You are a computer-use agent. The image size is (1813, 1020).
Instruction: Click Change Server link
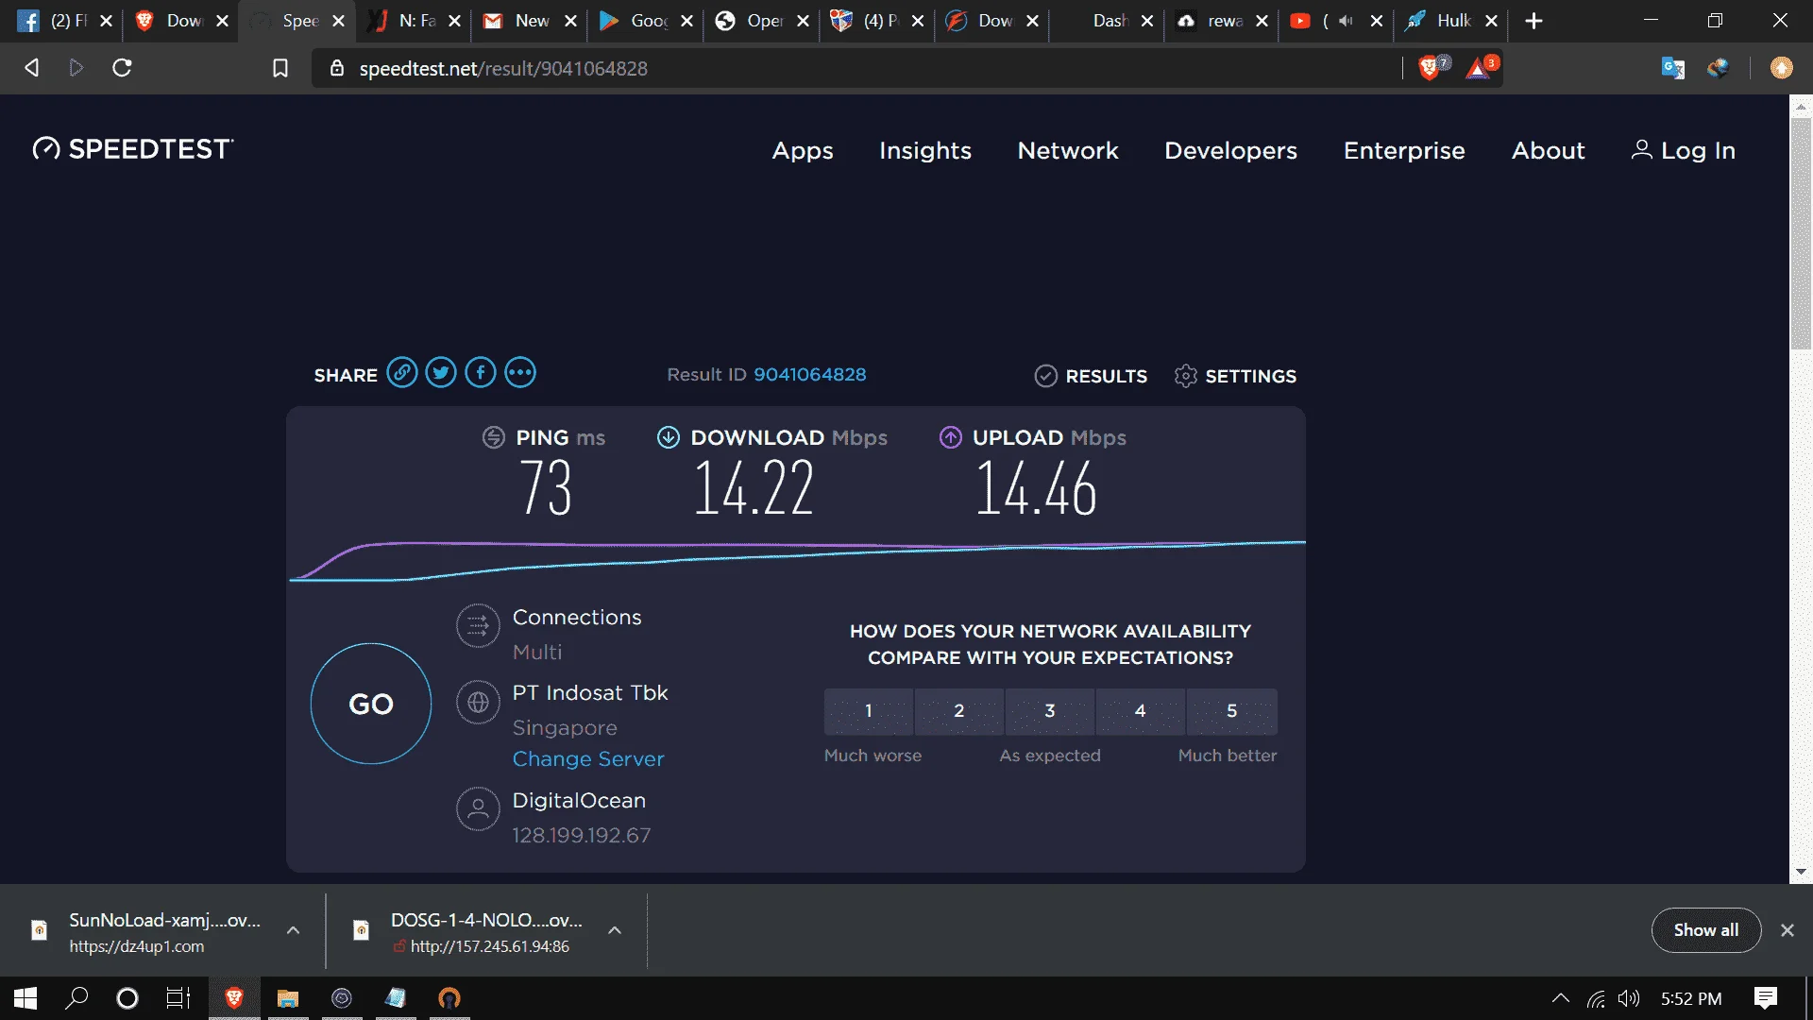[x=588, y=759]
